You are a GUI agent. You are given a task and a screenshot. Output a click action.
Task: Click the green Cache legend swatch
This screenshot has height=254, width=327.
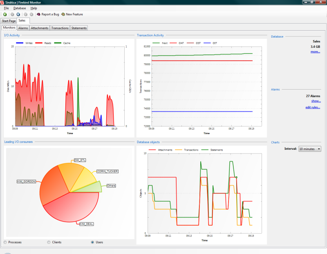click(x=58, y=43)
